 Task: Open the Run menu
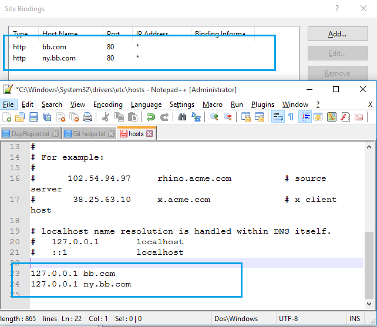coord(237,104)
